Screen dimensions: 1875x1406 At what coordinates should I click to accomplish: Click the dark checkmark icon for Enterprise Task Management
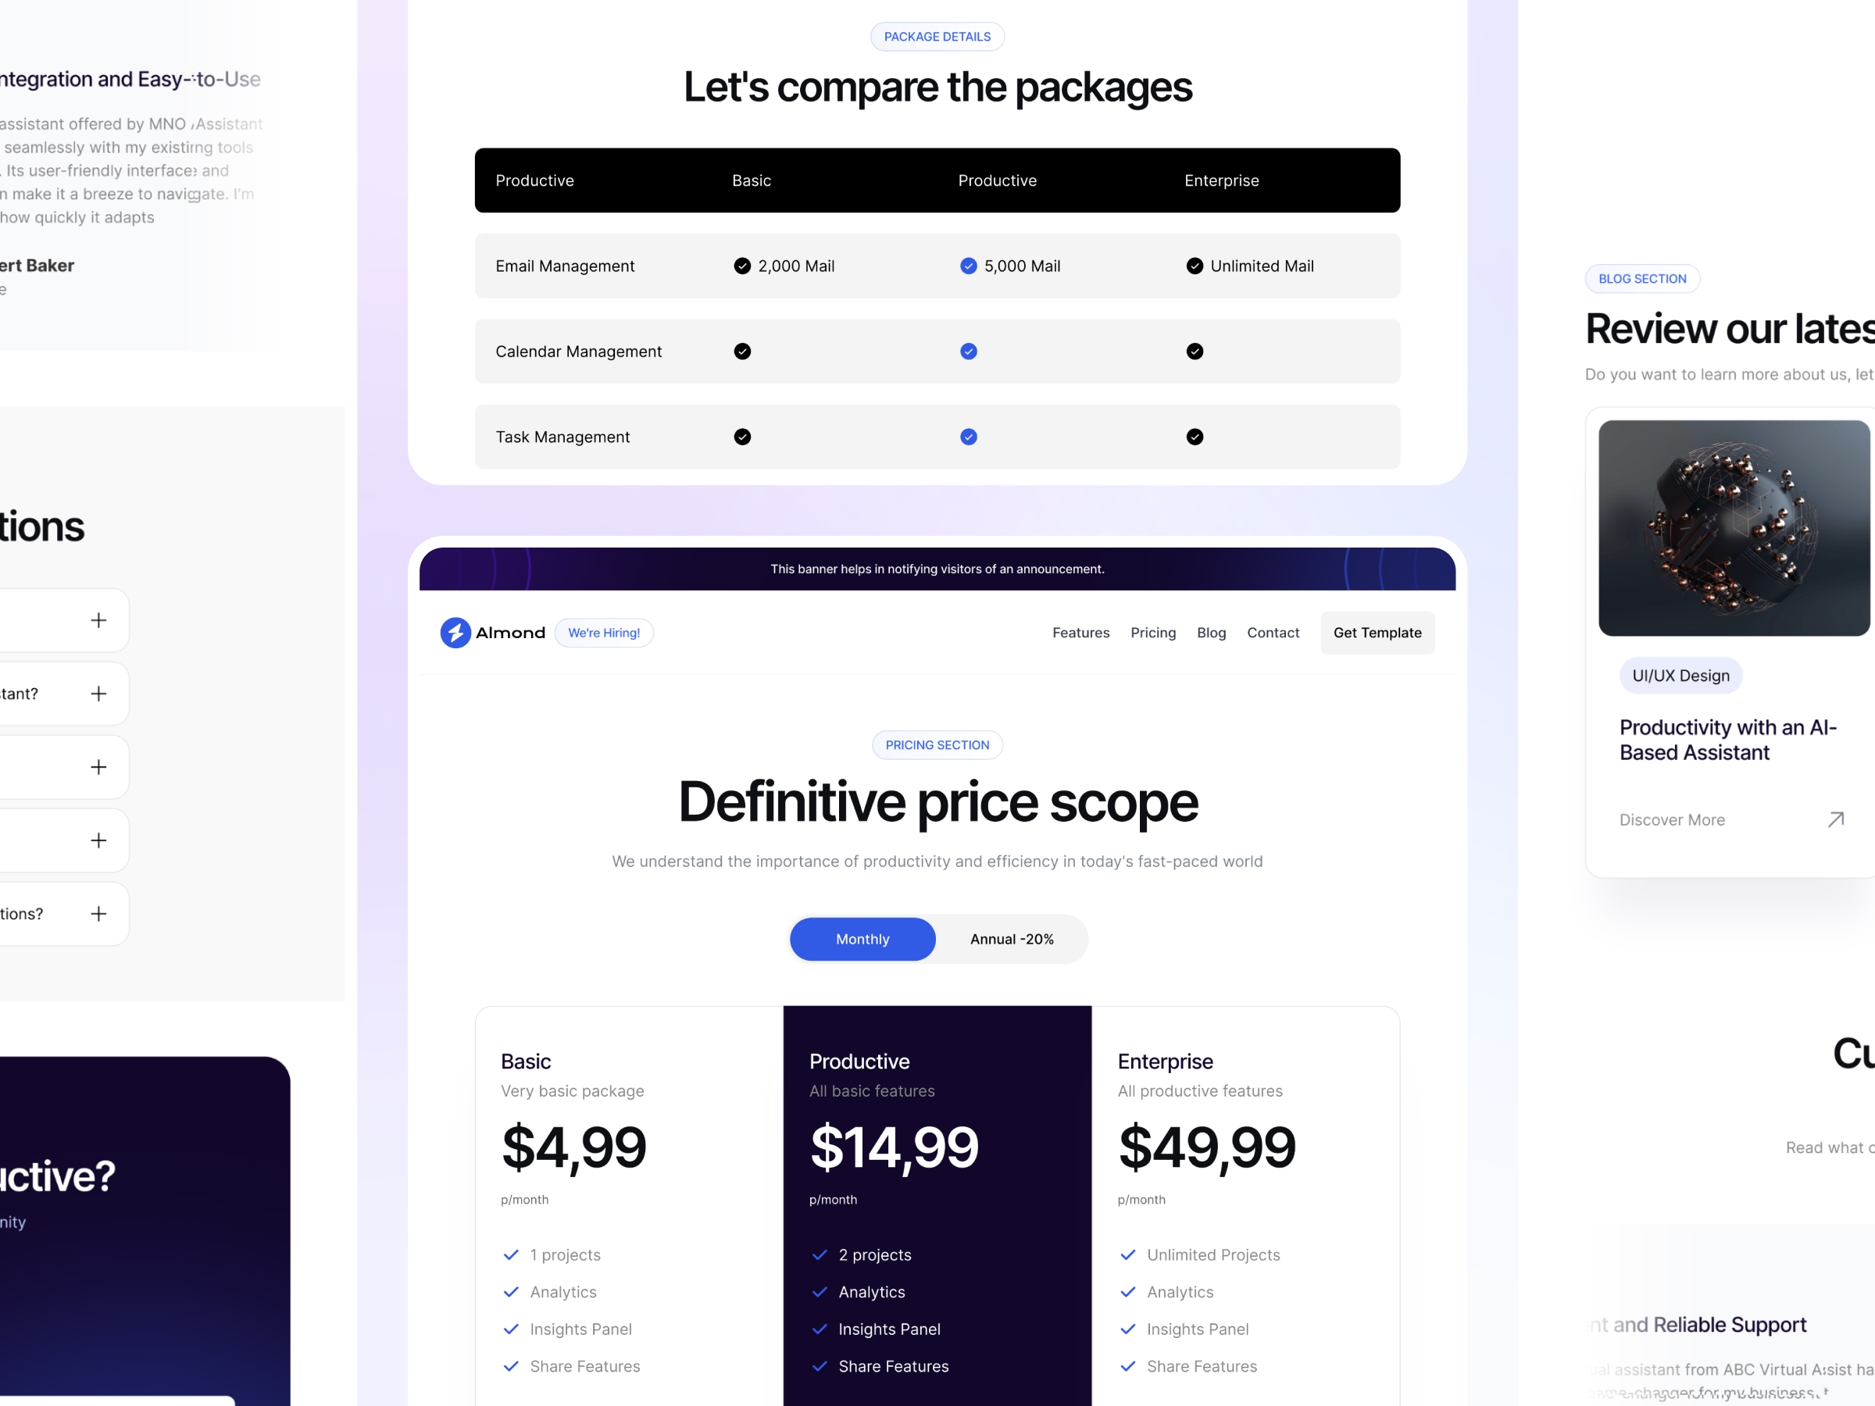click(1196, 437)
